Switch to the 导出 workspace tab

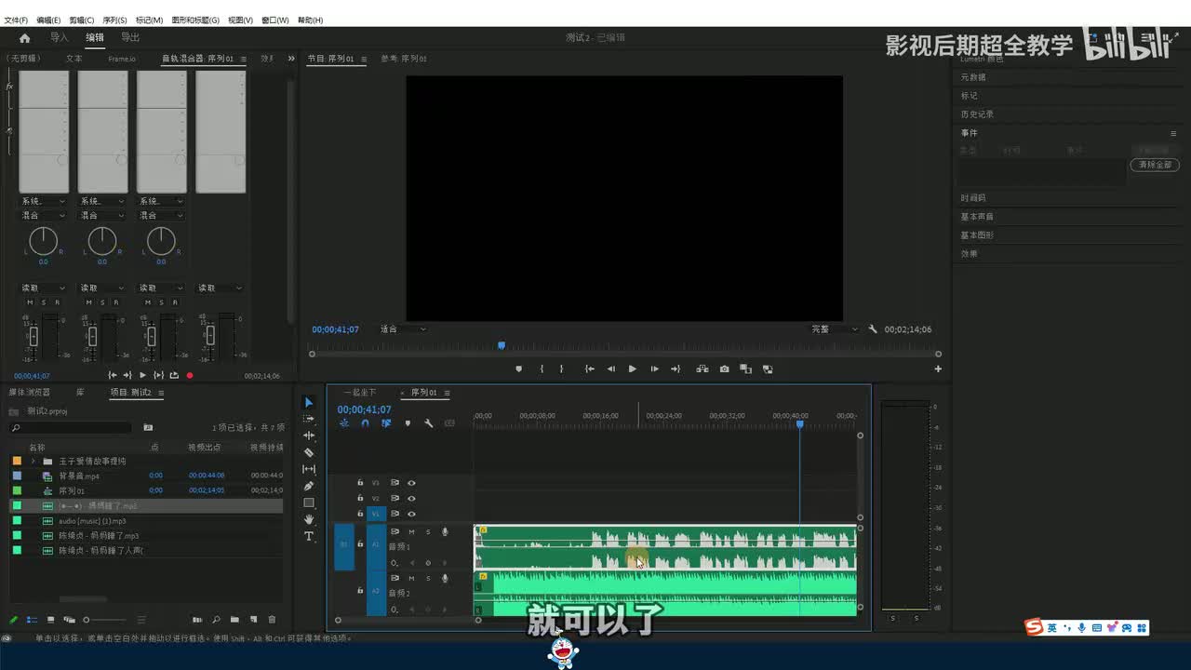130,38
